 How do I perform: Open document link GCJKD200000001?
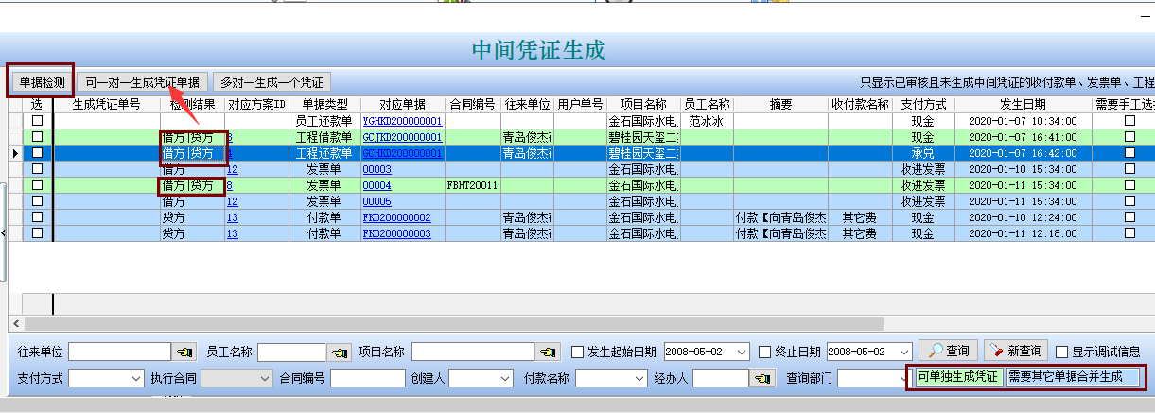point(402,137)
